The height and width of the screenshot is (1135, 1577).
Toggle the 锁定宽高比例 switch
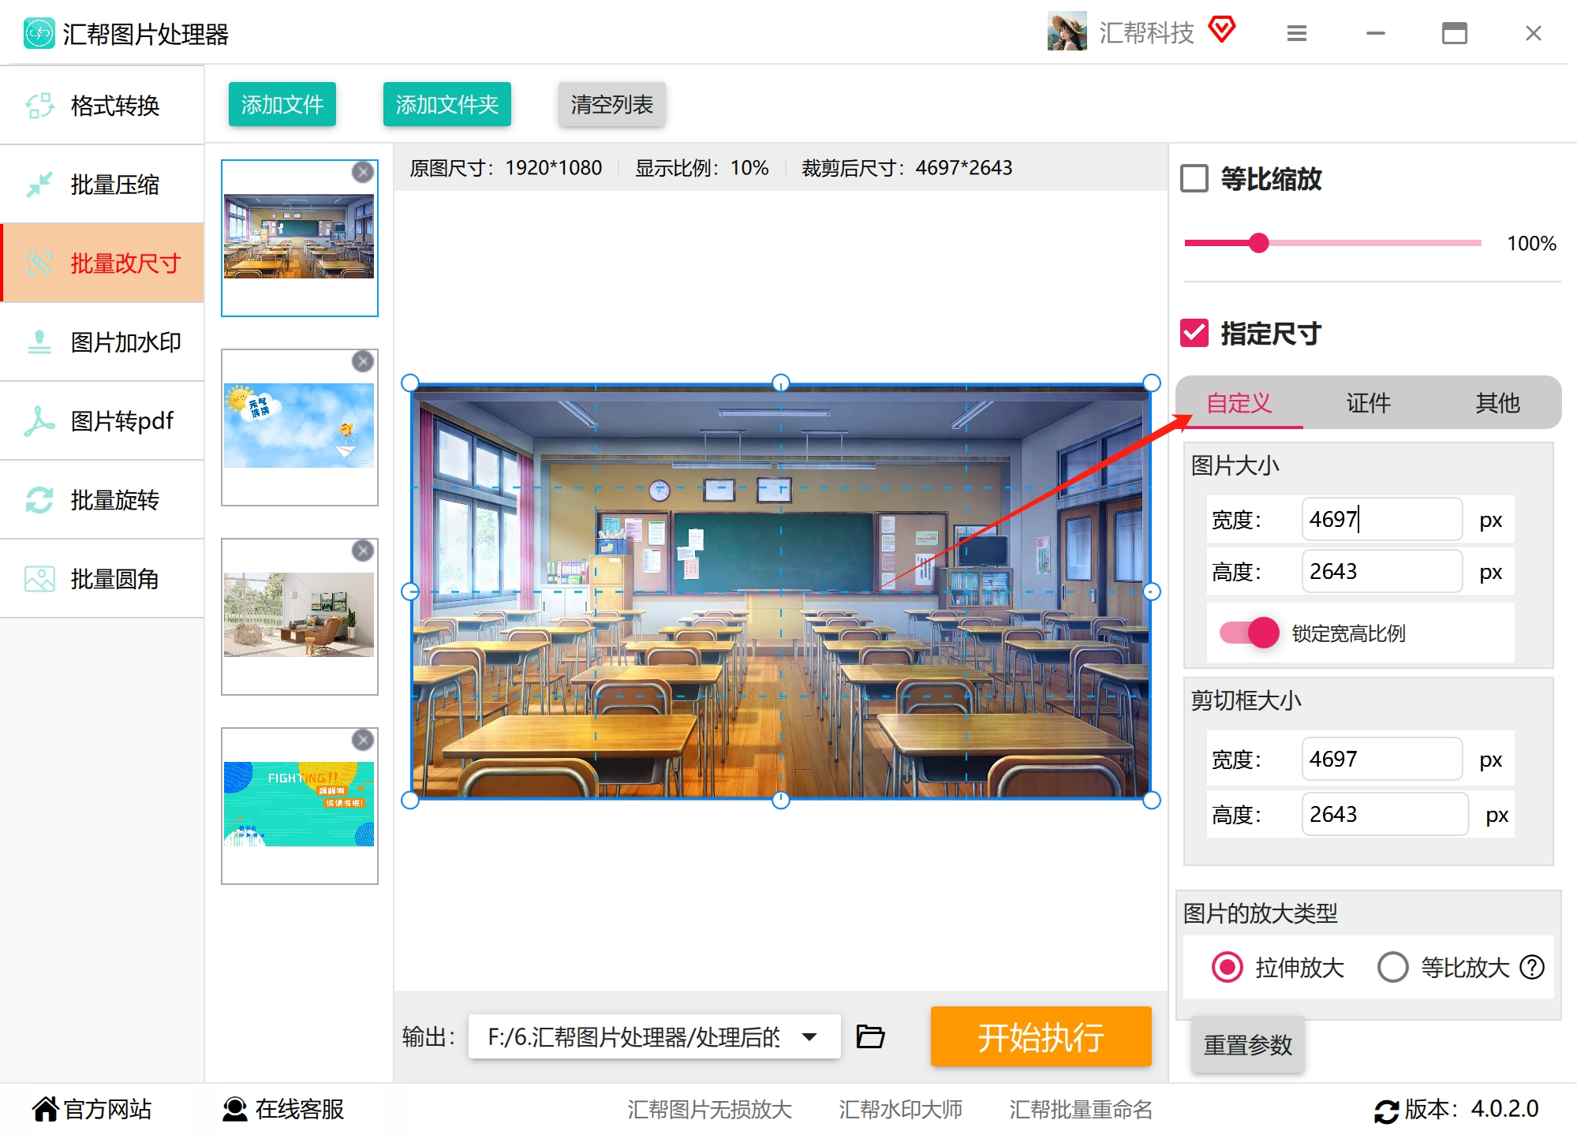[x=1250, y=633]
